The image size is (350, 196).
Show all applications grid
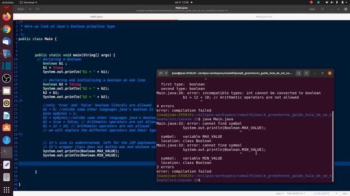coord(7,189)
